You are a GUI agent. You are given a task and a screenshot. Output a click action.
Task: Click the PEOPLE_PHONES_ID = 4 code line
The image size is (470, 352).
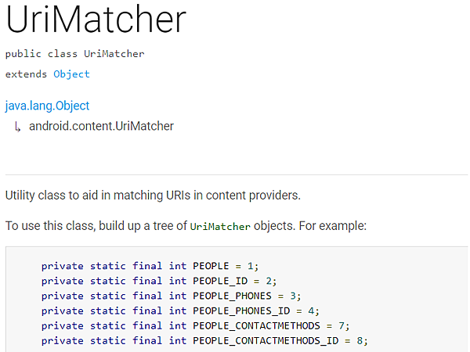click(x=180, y=311)
